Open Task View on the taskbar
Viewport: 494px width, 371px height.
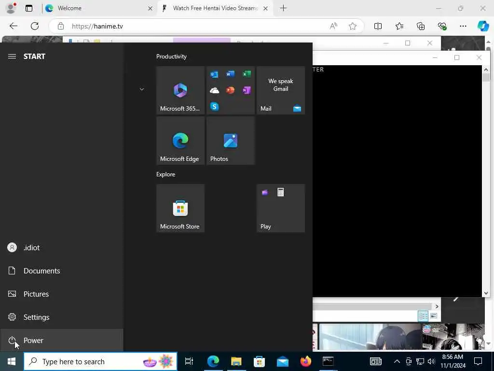point(189,361)
